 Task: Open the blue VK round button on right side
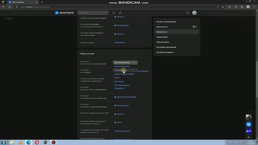point(249,124)
